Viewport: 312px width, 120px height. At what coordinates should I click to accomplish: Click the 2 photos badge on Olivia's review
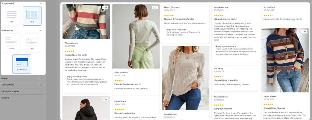[155, 8]
